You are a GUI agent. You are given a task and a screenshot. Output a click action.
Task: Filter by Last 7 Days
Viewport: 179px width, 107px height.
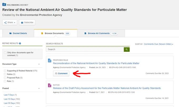(x=9, y=95)
